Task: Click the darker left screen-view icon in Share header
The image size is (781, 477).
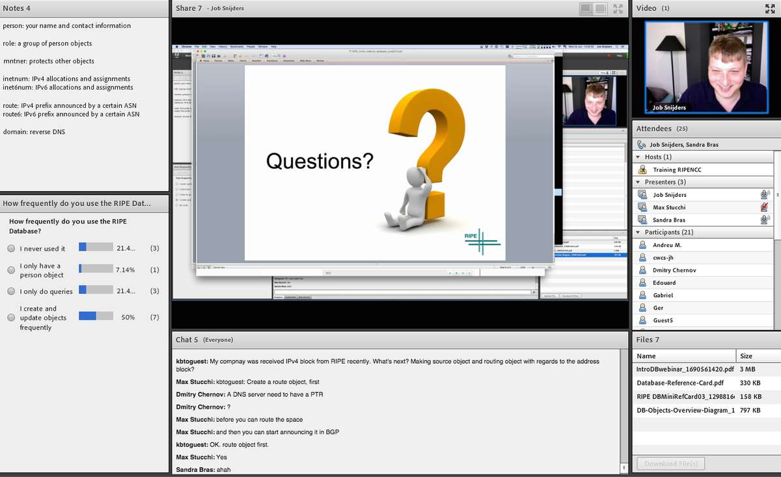Action: (x=588, y=8)
